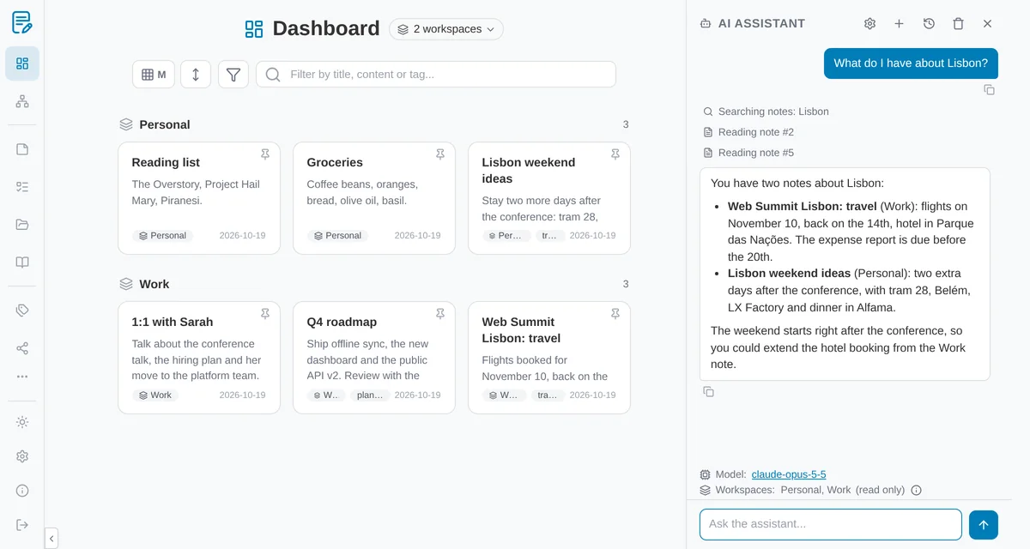The image size is (1030, 549).
Task: Focus the Filter by title search field
Action: [x=436, y=75]
